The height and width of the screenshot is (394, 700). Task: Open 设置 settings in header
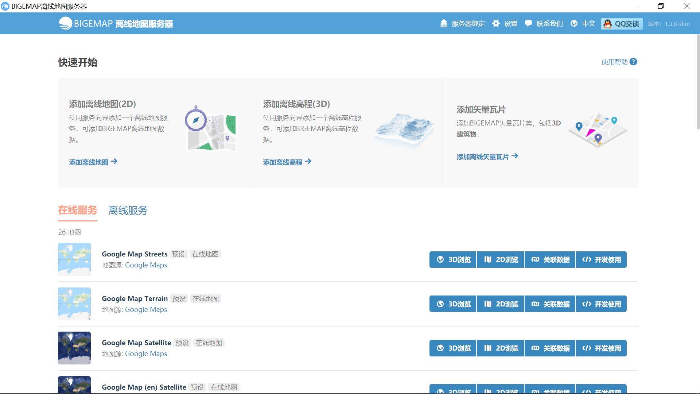coord(505,24)
